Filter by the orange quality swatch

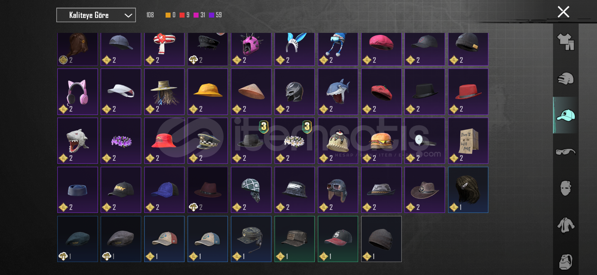coord(168,15)
